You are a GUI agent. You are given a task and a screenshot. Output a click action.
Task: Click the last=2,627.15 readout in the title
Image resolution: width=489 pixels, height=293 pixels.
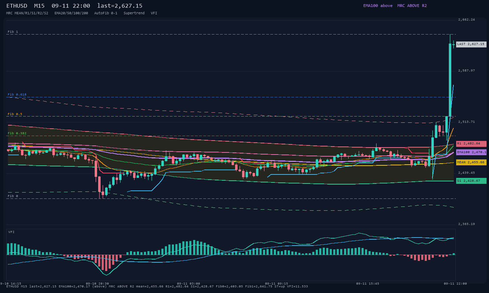(x=120, y=6)
